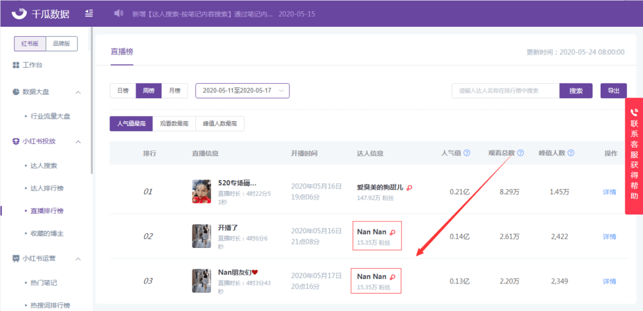Viewport: 643px width, 311px height.
Task: Switch to 红书版 version
Action: pyautogui.click(x=30, y=44)
